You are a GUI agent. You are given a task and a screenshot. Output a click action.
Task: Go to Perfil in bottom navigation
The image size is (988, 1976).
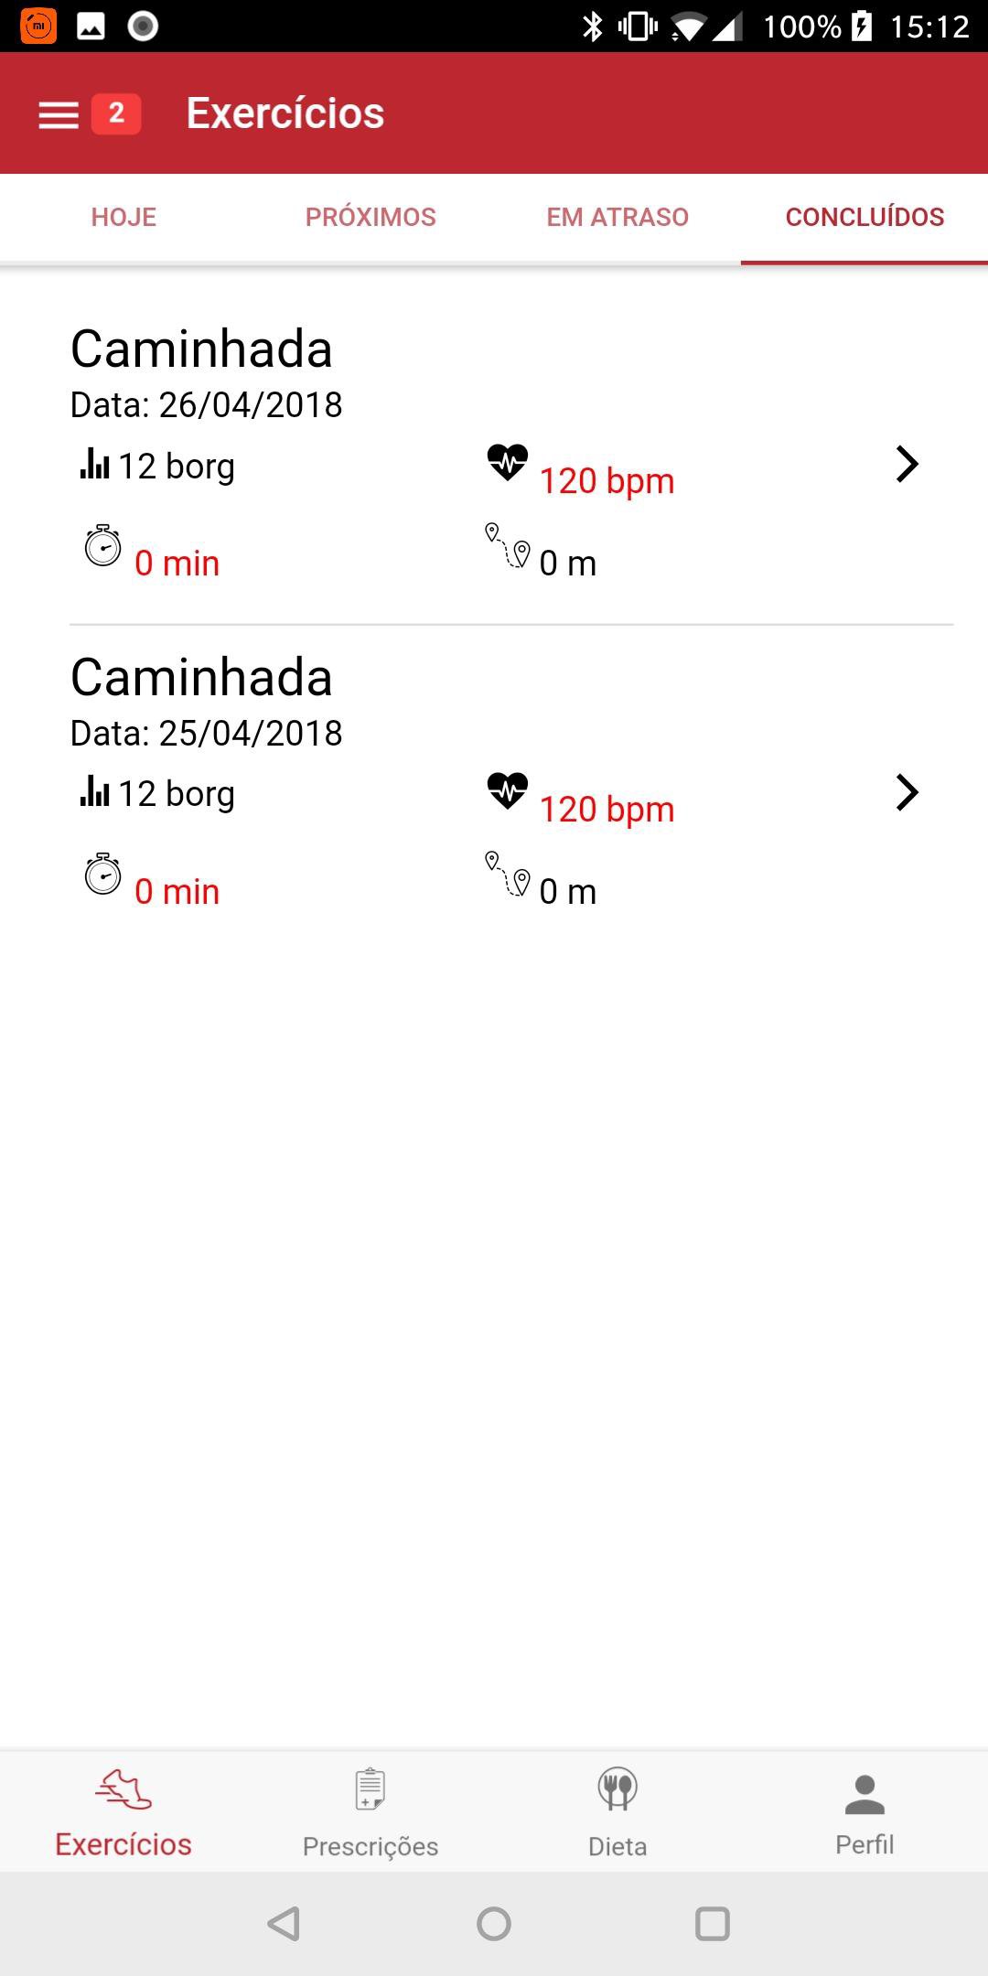(864, 1811)
